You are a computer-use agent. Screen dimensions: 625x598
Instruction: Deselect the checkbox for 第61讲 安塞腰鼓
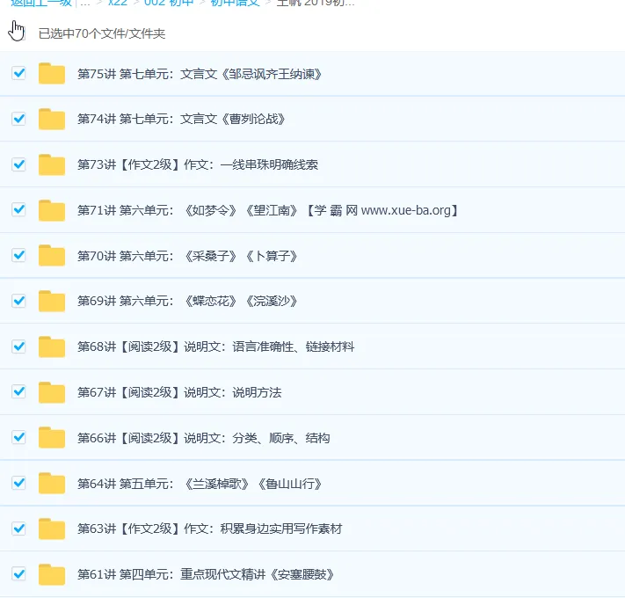click(x=18, y=574)
